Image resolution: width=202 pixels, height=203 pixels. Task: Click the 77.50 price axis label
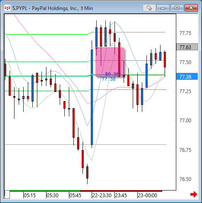tap(185, 62)
